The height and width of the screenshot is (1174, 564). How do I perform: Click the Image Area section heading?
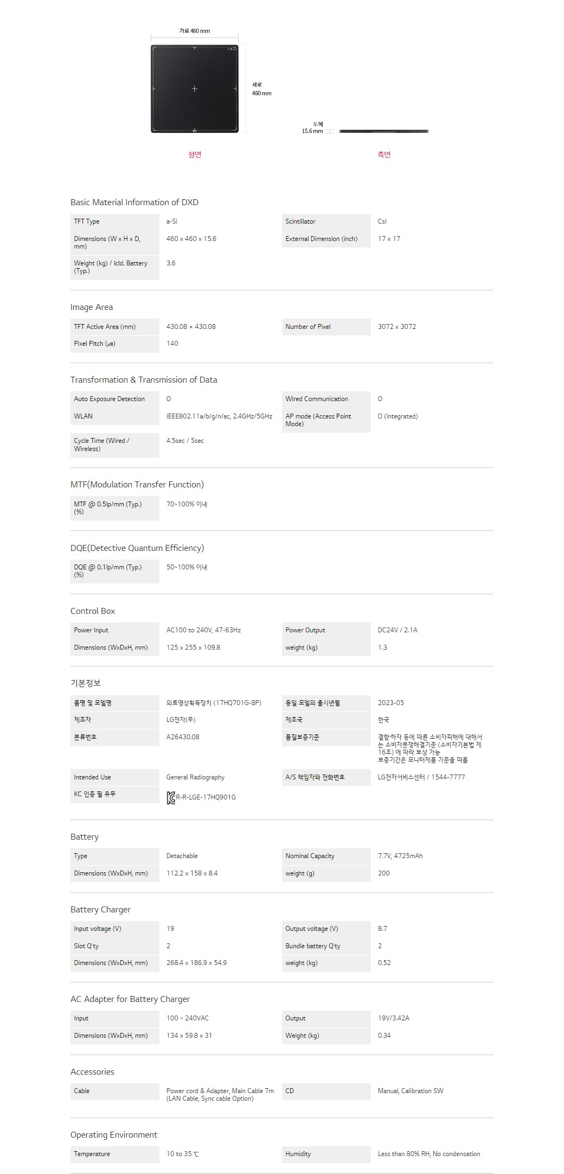click(x=92, y=307)
